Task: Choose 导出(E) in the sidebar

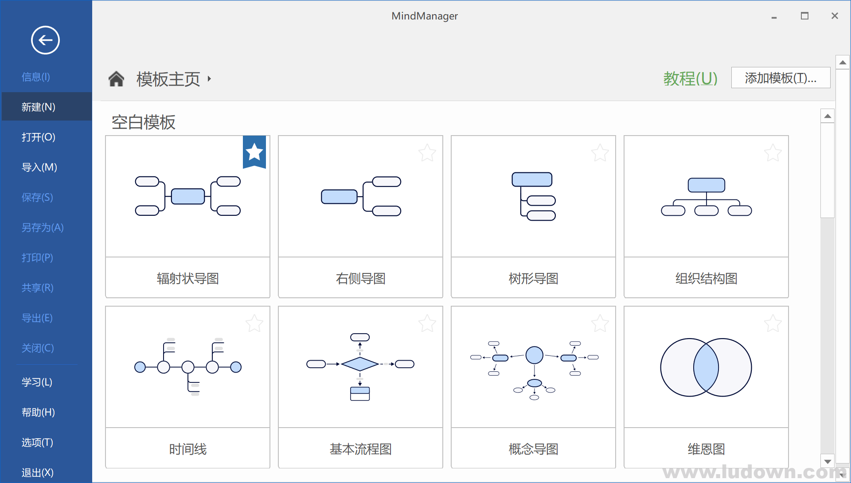Action: pos(37,318)
